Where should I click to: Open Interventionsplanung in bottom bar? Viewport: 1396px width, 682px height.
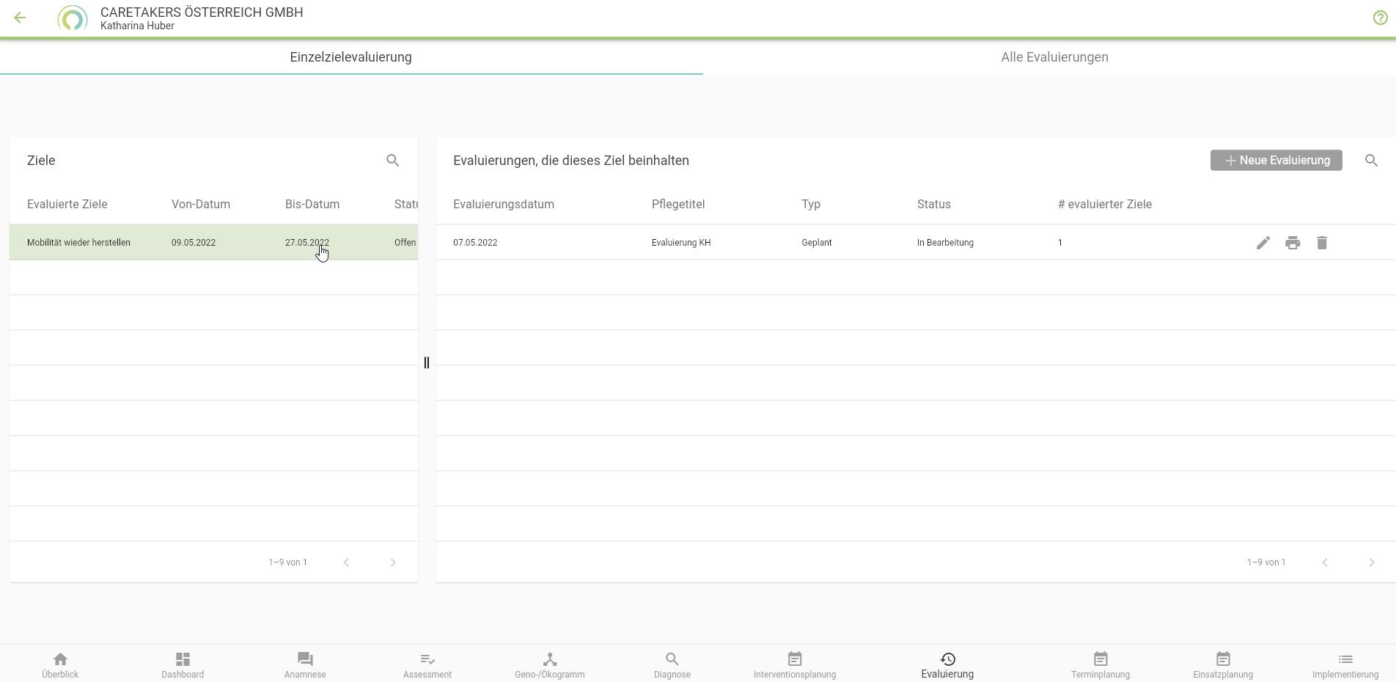pos(794,665)
